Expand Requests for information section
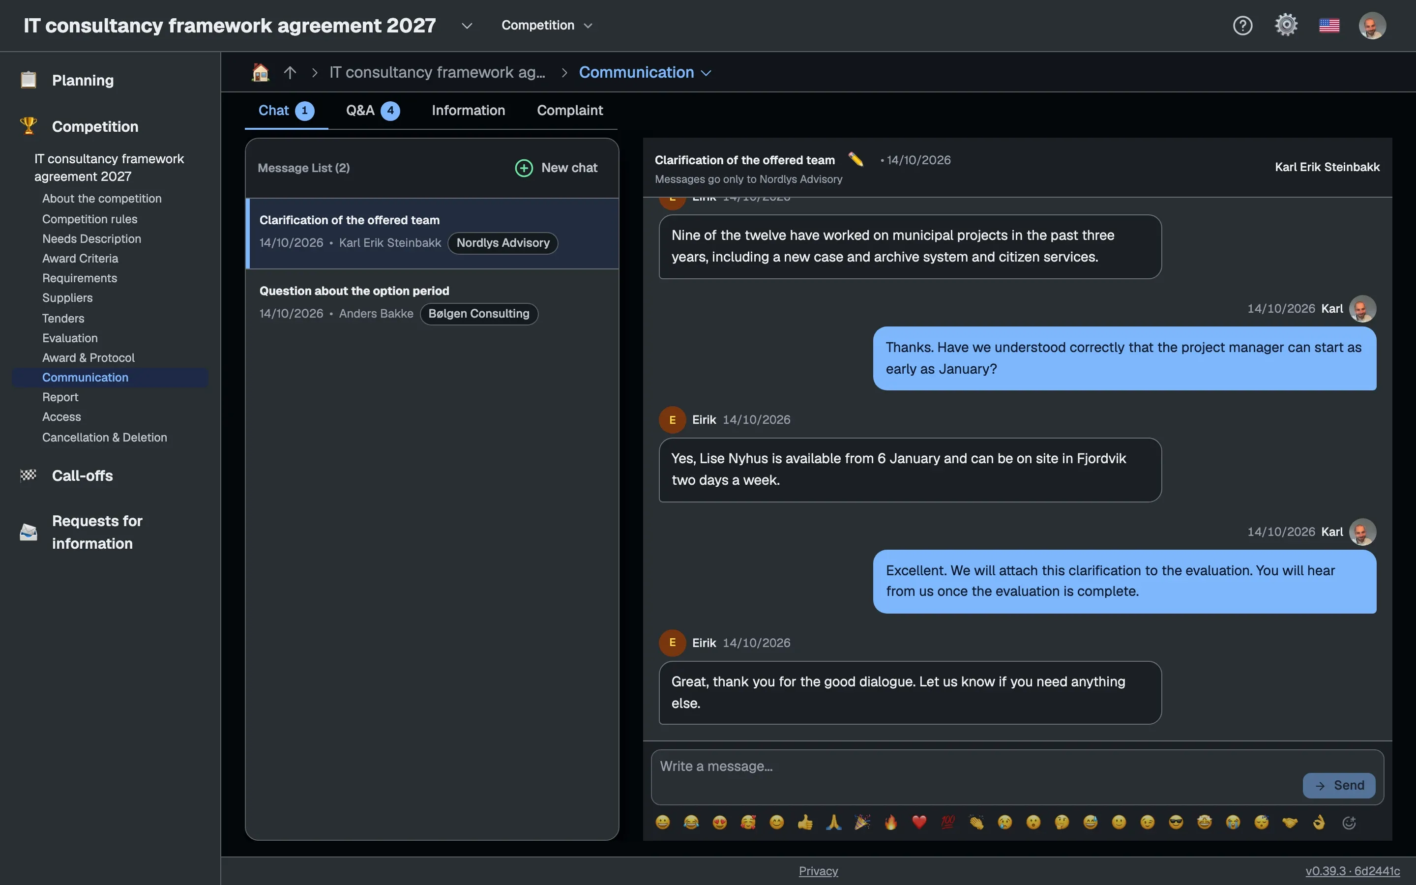The height and width of the screenshot is (885, 1416). tap(97, 532)
